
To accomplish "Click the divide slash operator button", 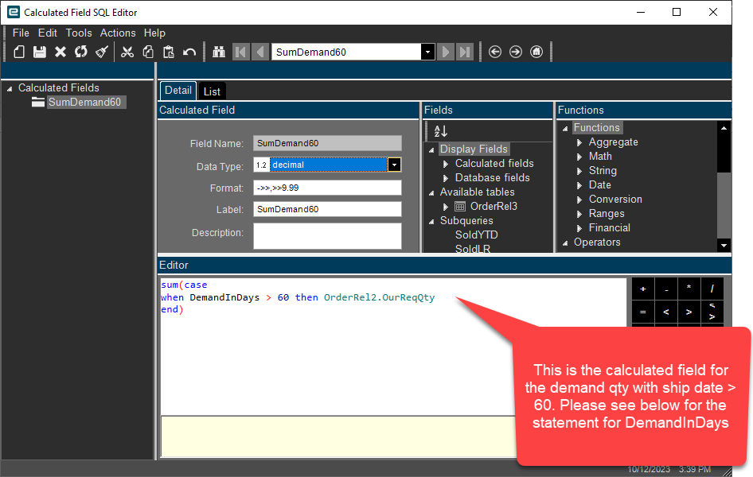I will coord(712,289).
